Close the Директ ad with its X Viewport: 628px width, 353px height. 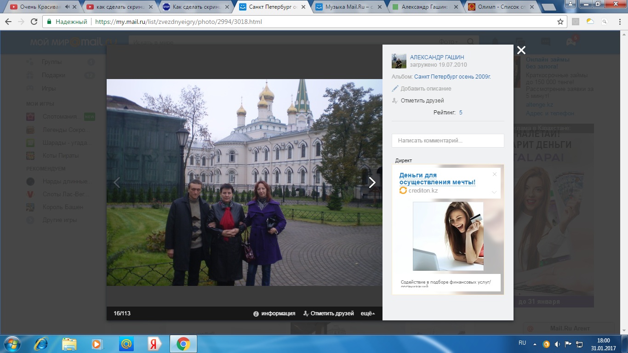495,174
